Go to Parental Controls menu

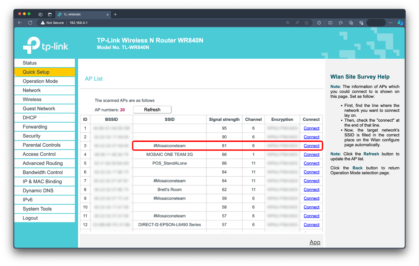click(41, 145)
